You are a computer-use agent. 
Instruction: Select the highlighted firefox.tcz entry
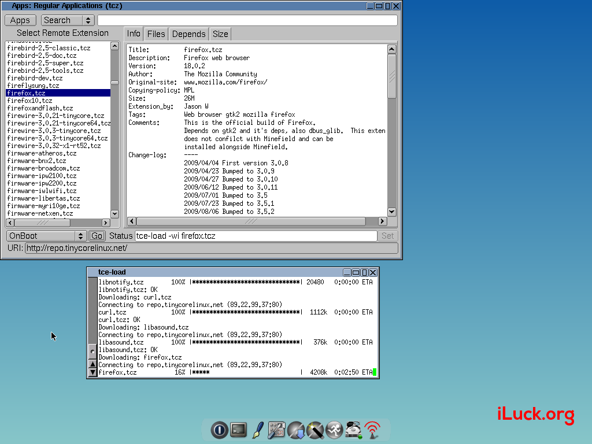(x=58, y=93)
